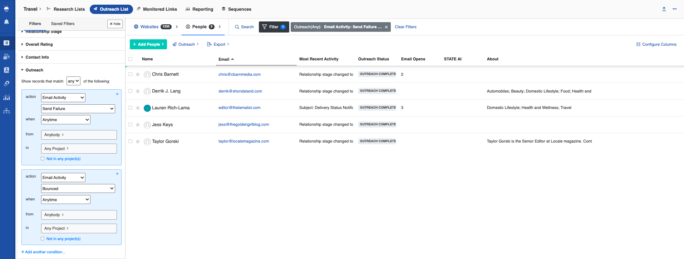Viewport: 684px width, 259px height.
Task: Click Chris Barnett's avatar icon
Action: coord(147,75)
